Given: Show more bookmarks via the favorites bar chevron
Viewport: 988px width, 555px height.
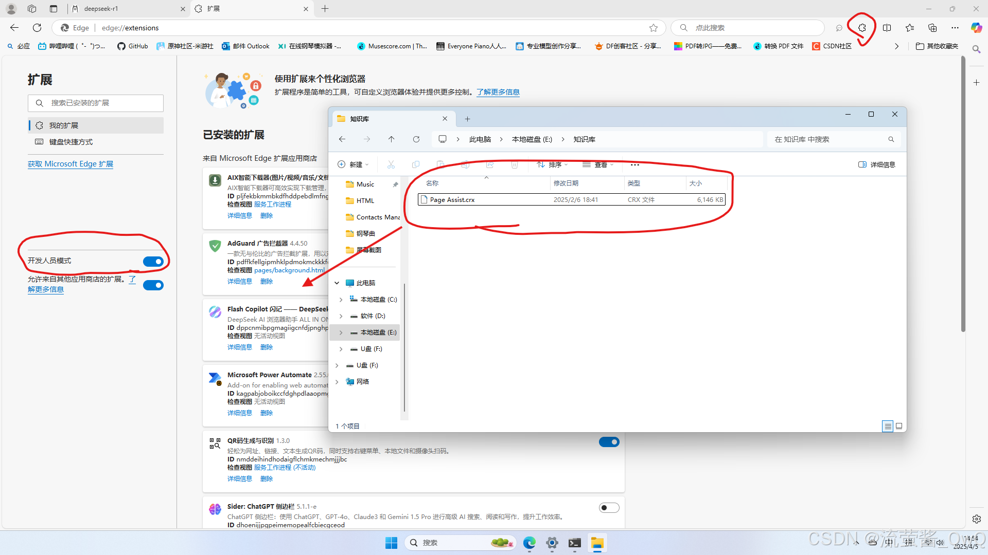Looking at the screenshot, I should click(x=897, y=46).
